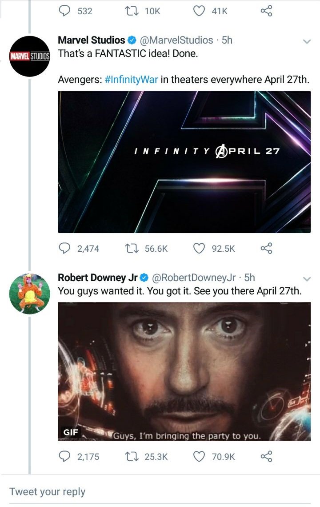
Task: Play the Iron Man GIF
Action: (x=184, y=371)
